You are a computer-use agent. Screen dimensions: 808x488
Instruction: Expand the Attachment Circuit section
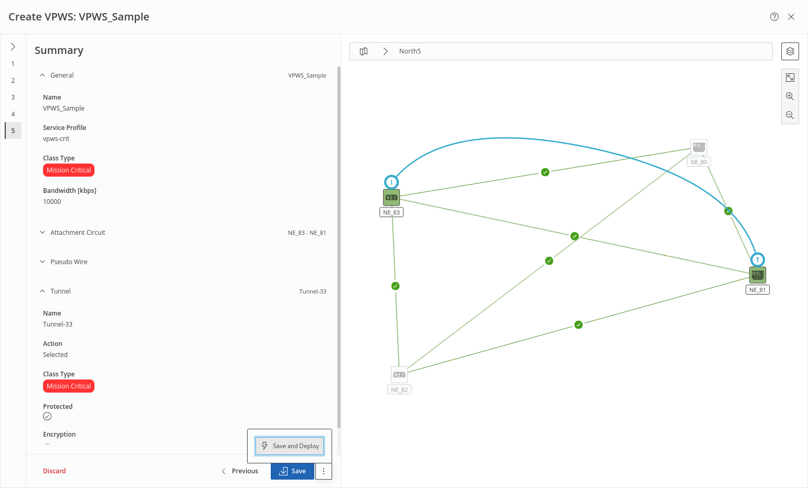coord(42,233)
